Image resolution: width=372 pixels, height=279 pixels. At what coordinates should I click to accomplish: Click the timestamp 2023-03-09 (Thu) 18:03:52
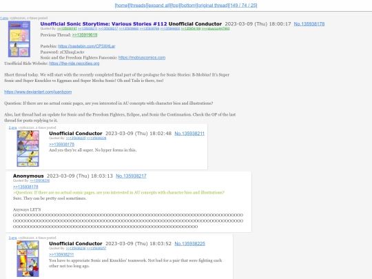138,244
